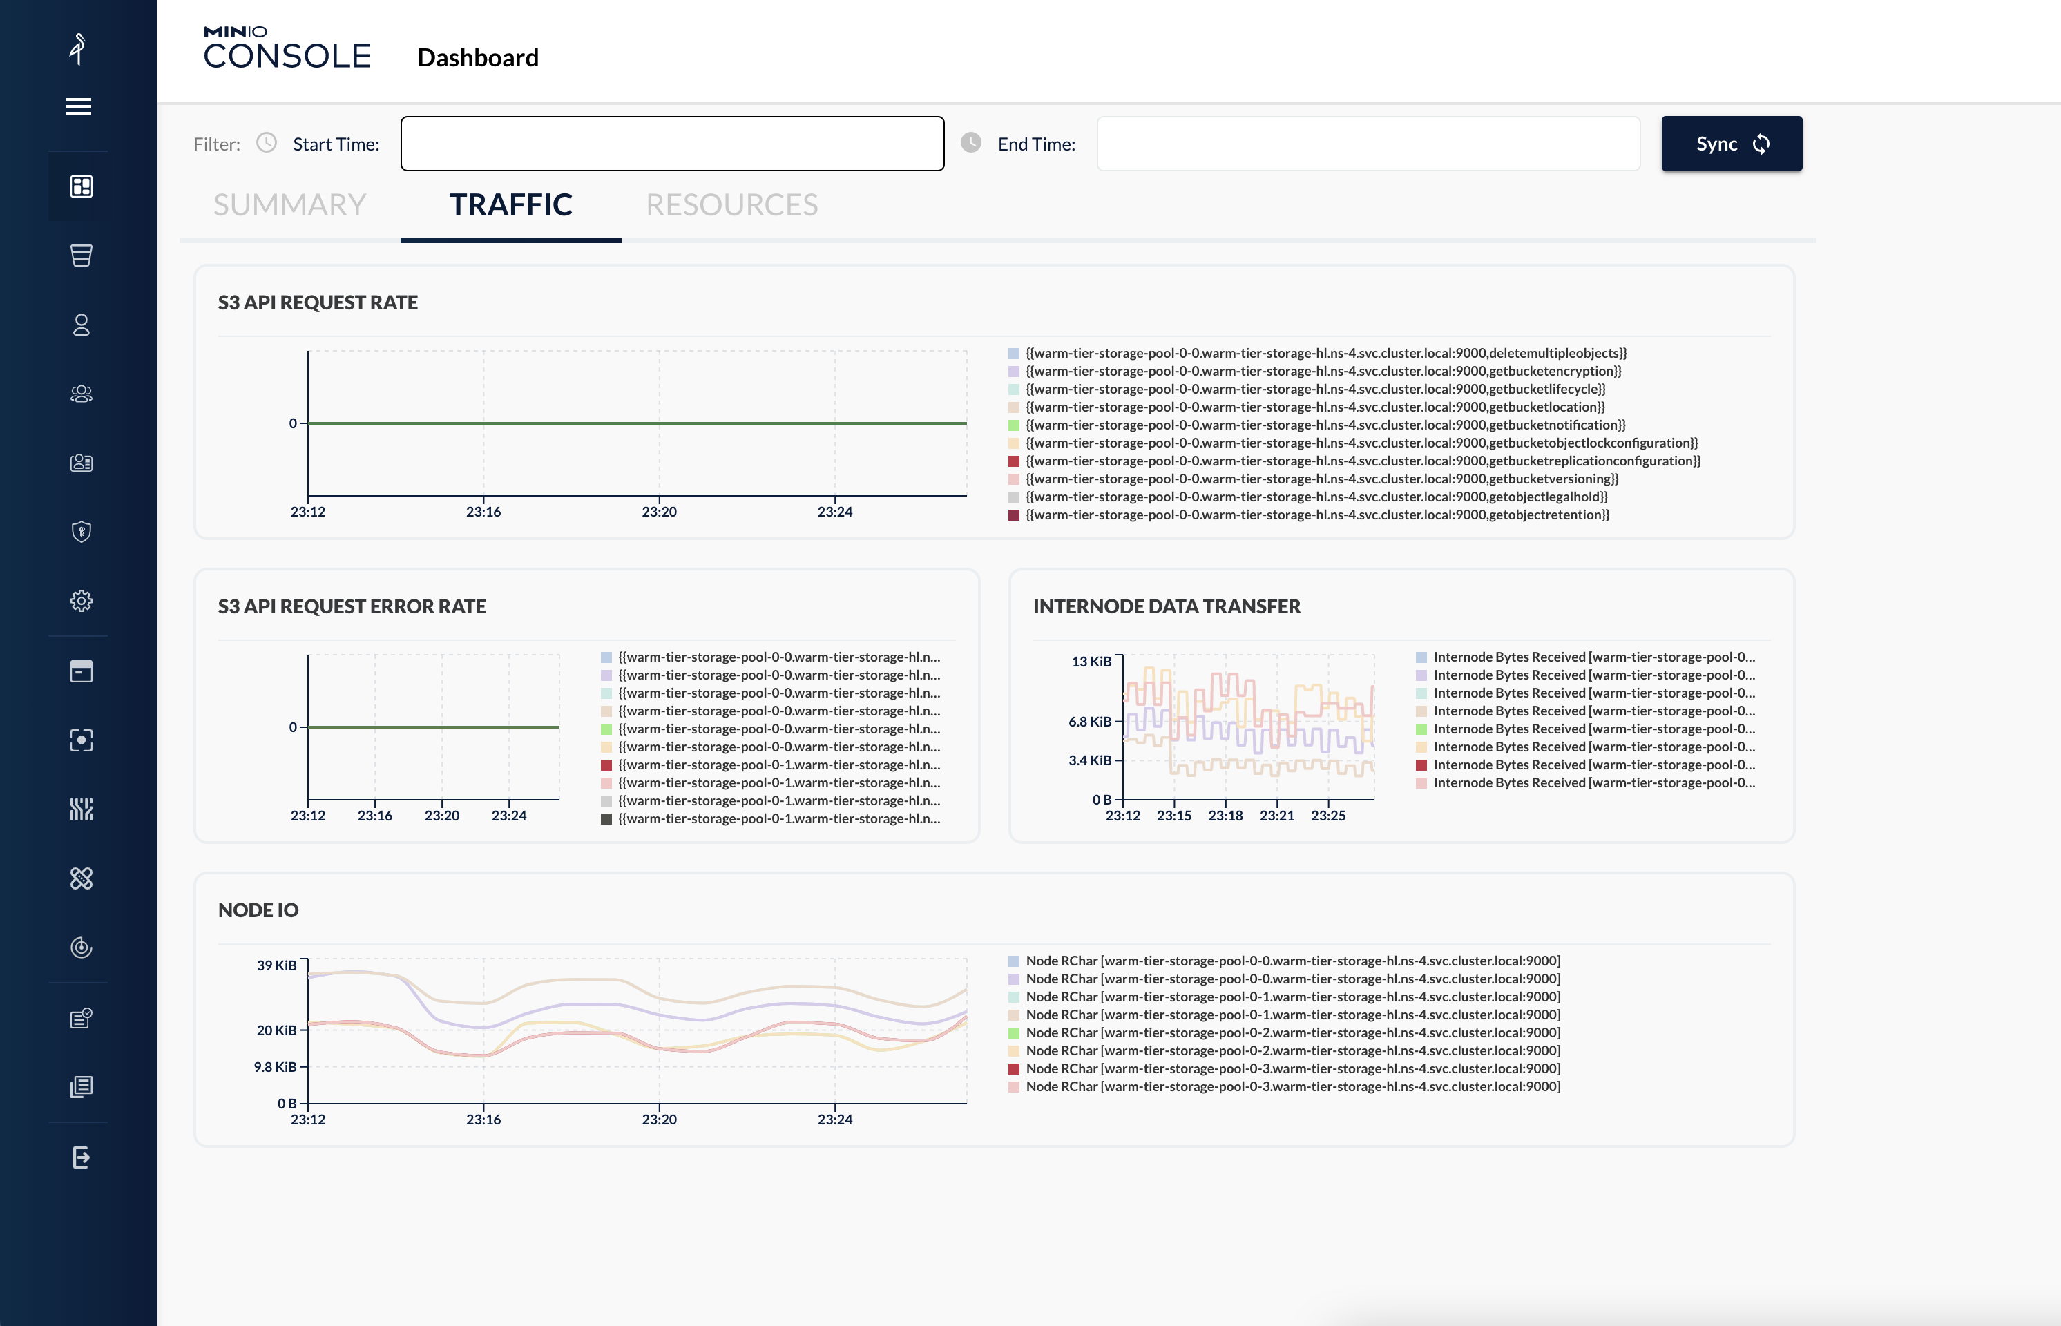Expand the hamburger menu in sidebar
The height and width of the screenshot is (1326, 2061).
click(78, 106)
